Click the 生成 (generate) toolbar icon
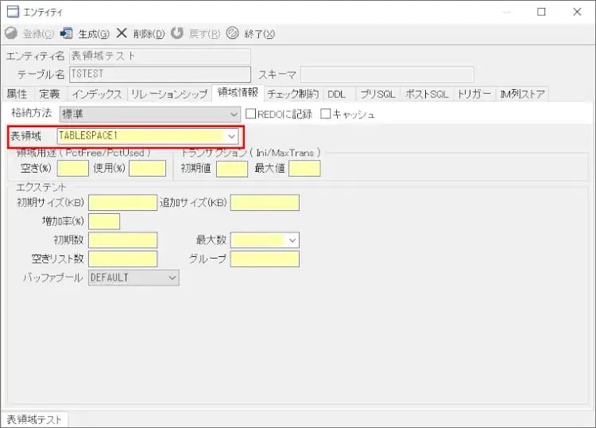This screenshot has width=596, height=428. click(x=67, y=33)
